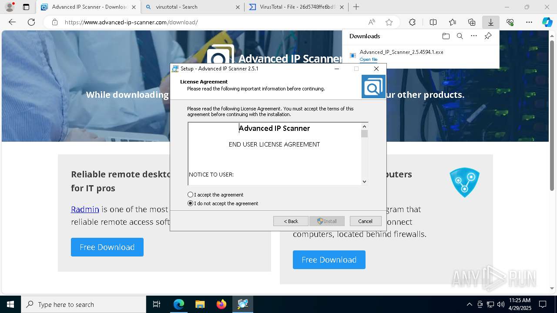Open Favorites list icon
This screenshot has width=557, height=313.
[453, 22]
